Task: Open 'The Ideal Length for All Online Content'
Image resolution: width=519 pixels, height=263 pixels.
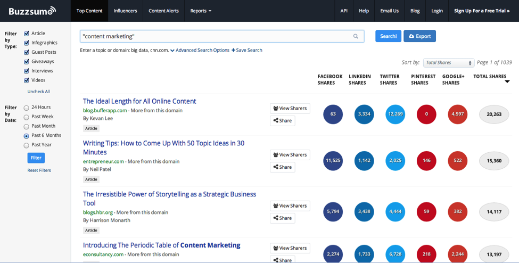Action: click(139, 101)
